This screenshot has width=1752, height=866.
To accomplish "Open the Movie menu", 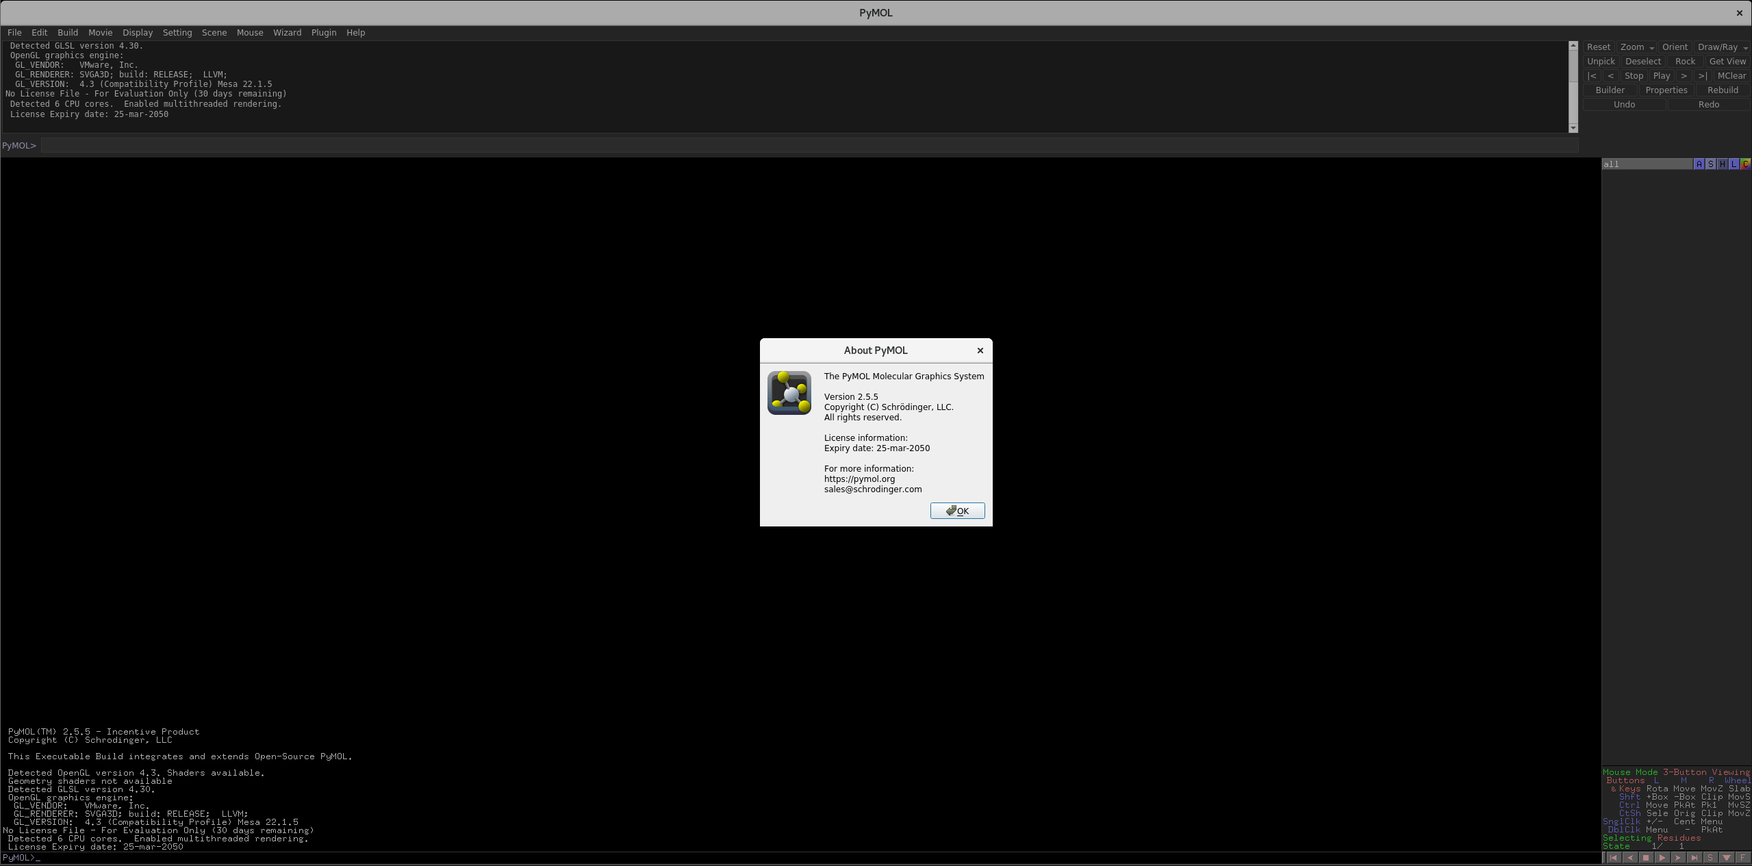I will [100, 33].
